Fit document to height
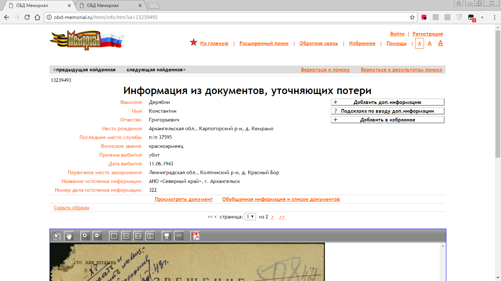501x281 pixels. 150,236
